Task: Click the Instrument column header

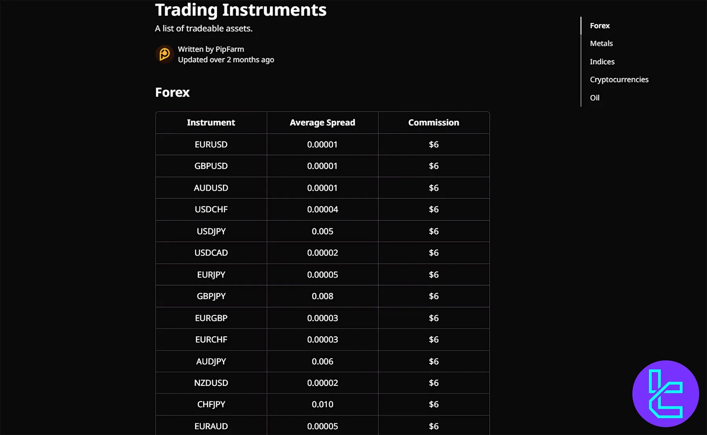Action: (x=211, y=122)
